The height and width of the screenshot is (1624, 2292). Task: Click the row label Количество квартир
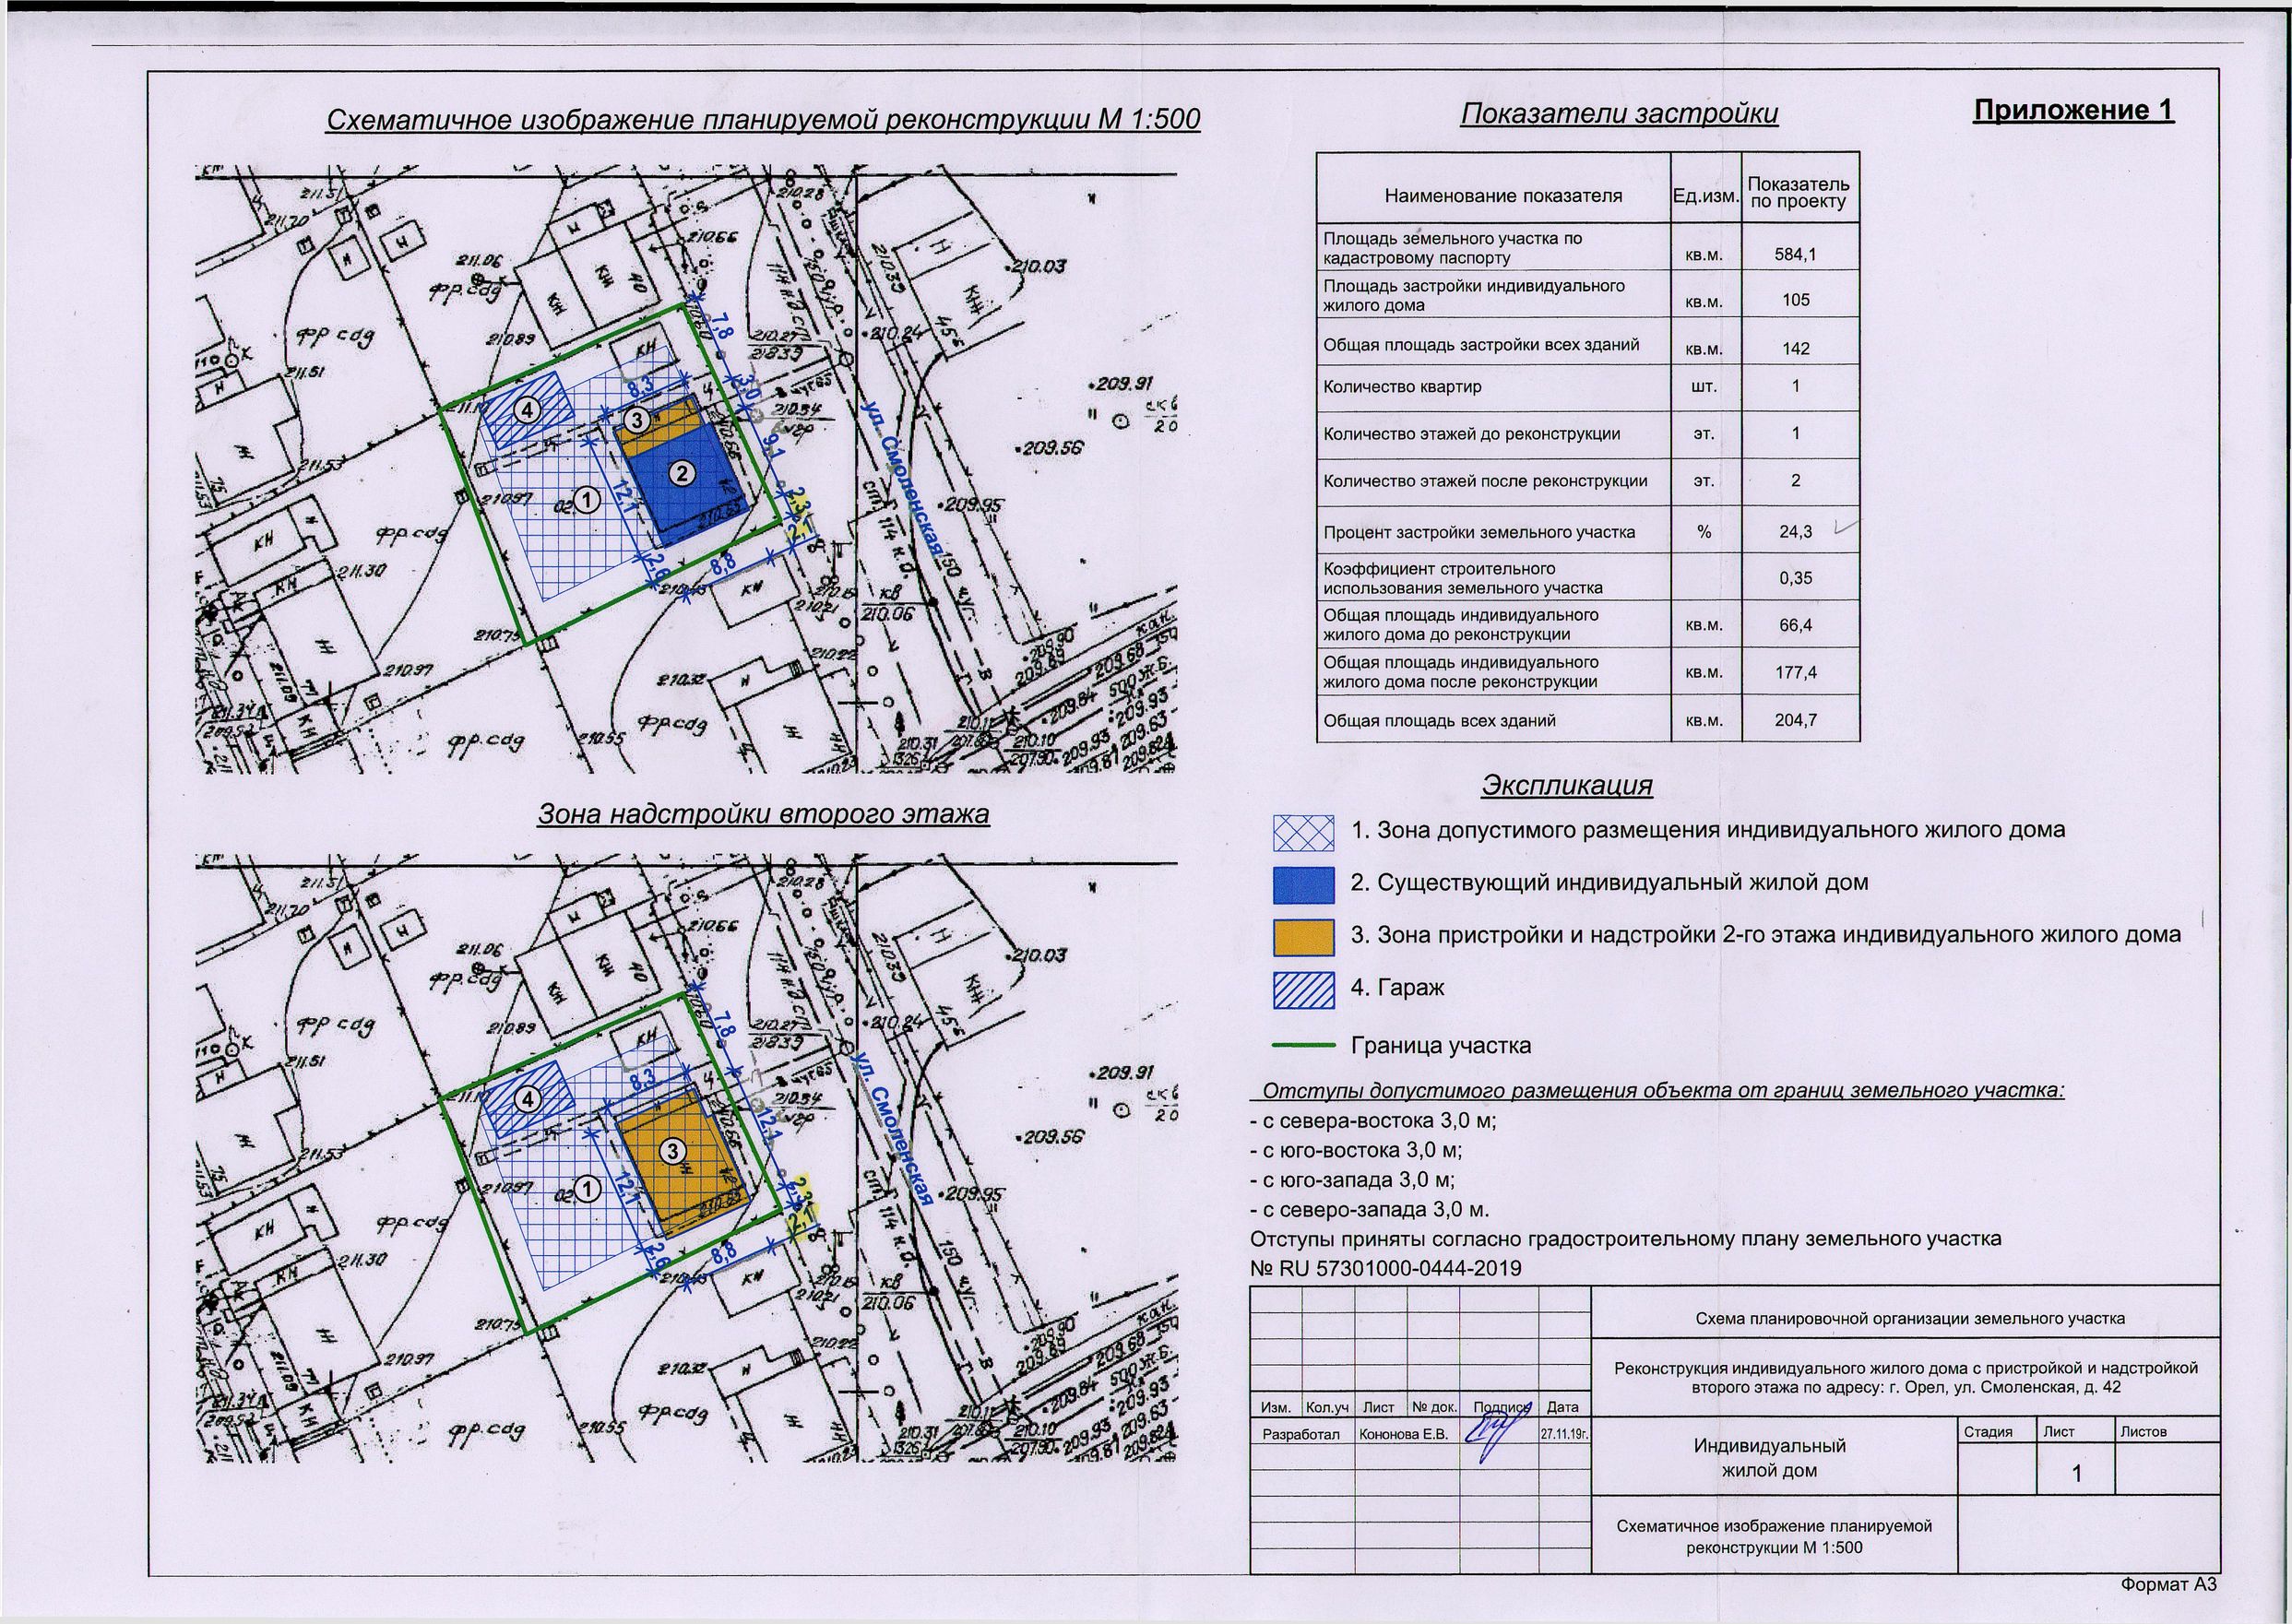1403,386
